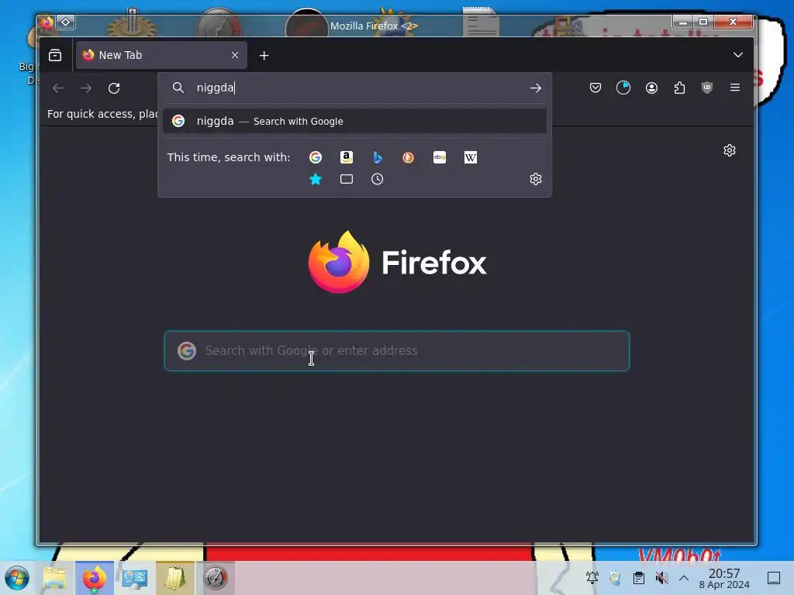Expand hidden tray icons arrow
Screen dimensions: 794x595
pos(684,578)
